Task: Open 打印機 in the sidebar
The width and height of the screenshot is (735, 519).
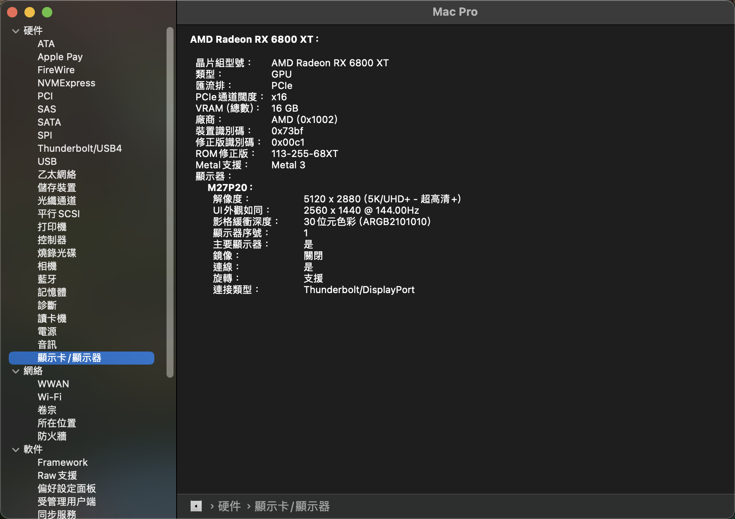Action: [x=52, y=227]
